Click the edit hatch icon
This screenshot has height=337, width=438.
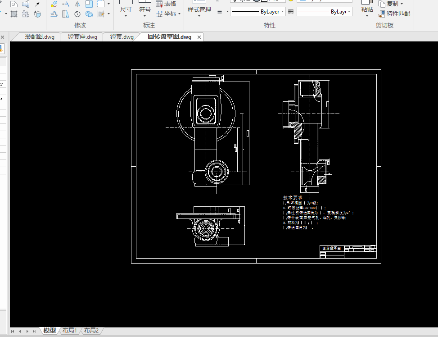(101, 14)
